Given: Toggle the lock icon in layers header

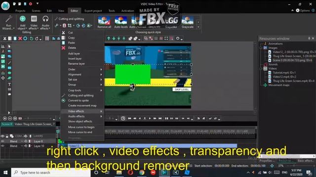Looking at the screenshot, I should coord(7,136).
